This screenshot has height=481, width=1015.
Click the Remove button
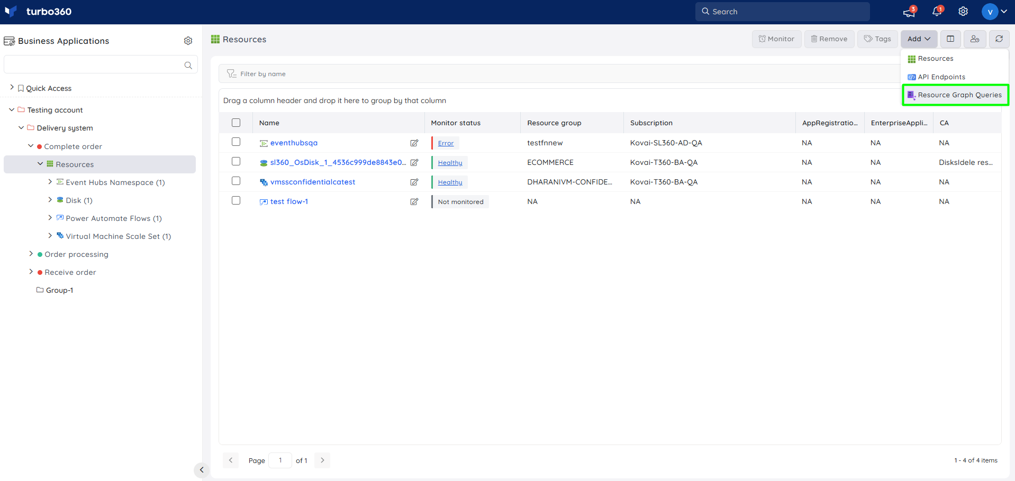point(829,39)
